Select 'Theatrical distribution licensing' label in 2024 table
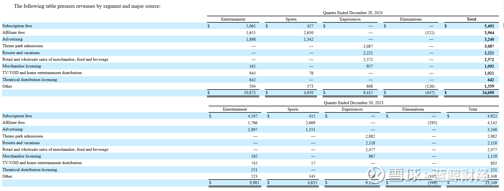The height and width of the screenshot is (191, 504). [x=30, y=80]
